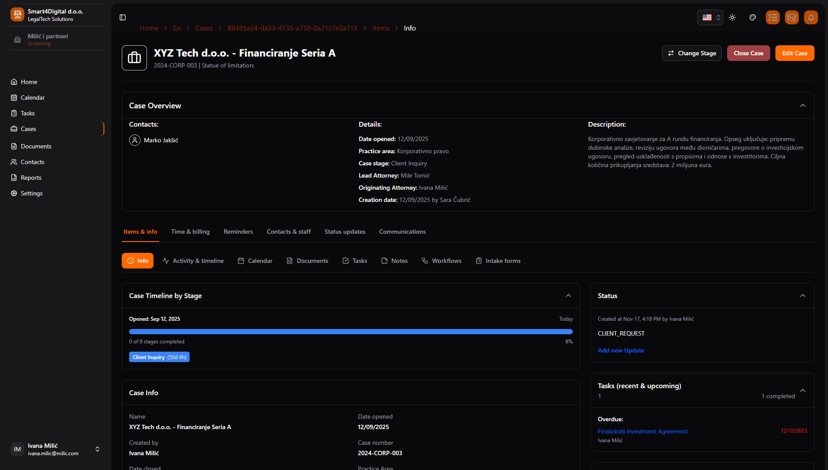Viewport: 828px width, 470px height.
Task: Open the Documents section in the sidebar
Action: pyautogui.click(x=36, y=146)
